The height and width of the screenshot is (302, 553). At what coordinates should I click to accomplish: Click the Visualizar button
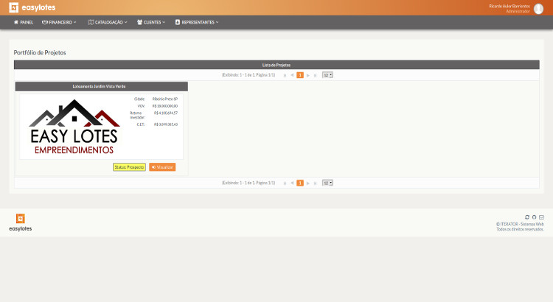162,167
